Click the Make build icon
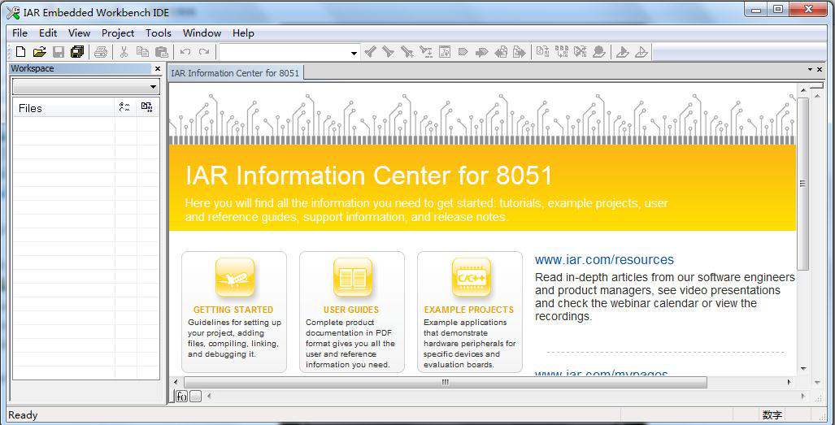The height and width of the screenshot is (425, 835). coord(561,52)
